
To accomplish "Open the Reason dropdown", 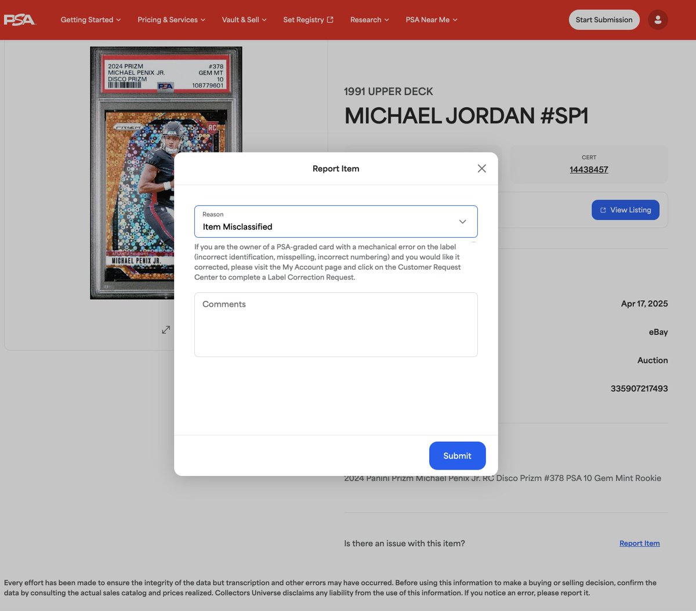I will [336, 221].
